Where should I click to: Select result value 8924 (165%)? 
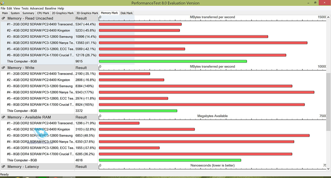pos(85,105)
